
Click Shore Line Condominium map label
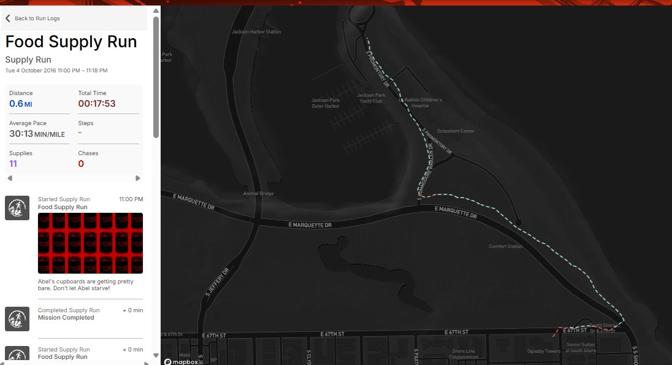pyautogui.click(x=464, y=354)
